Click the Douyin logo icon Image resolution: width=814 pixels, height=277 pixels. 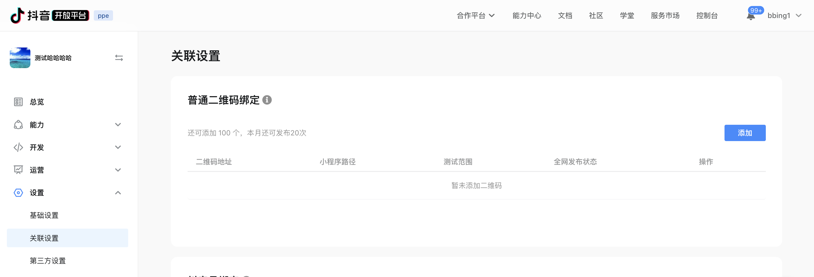click(17, 15)
